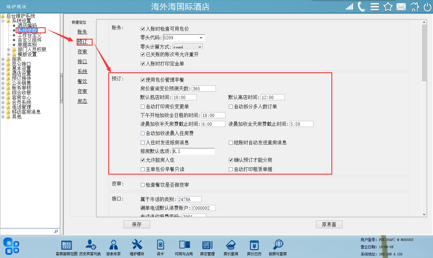Screen dimensions: 433x258
Task: Select 单据类别 tree item
Action: 27,45
